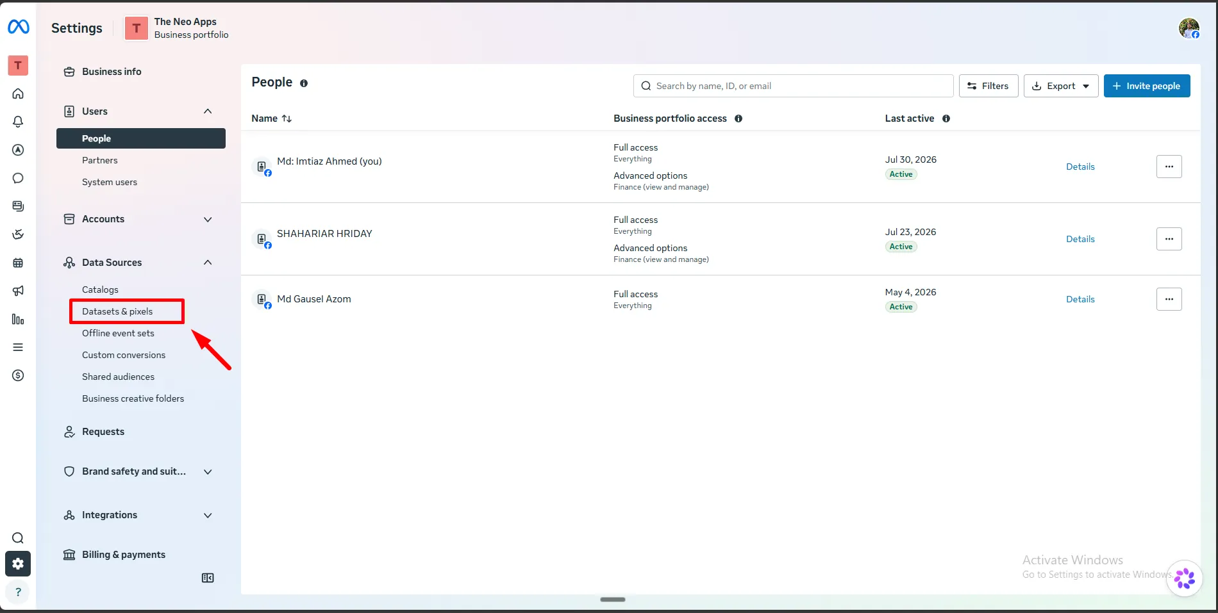Viewport: 1218px width, 613px height.
Task: Sort by Name using the arrows icon
Action: tap(287, 119)
